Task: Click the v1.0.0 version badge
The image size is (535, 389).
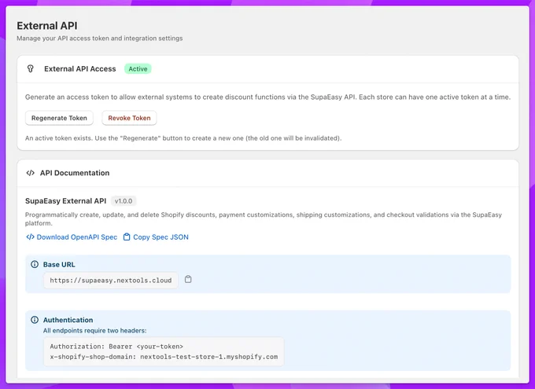Action: (x=124, y=201)
